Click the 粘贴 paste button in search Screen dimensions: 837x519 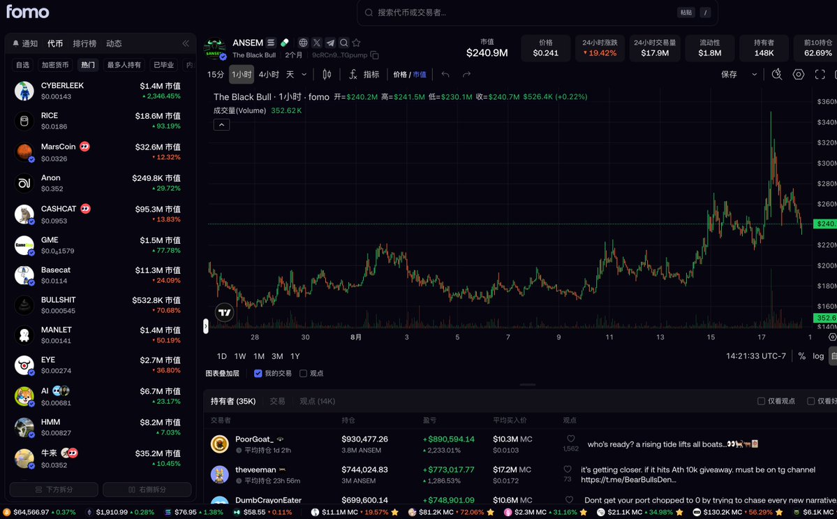tap(686, 13)
